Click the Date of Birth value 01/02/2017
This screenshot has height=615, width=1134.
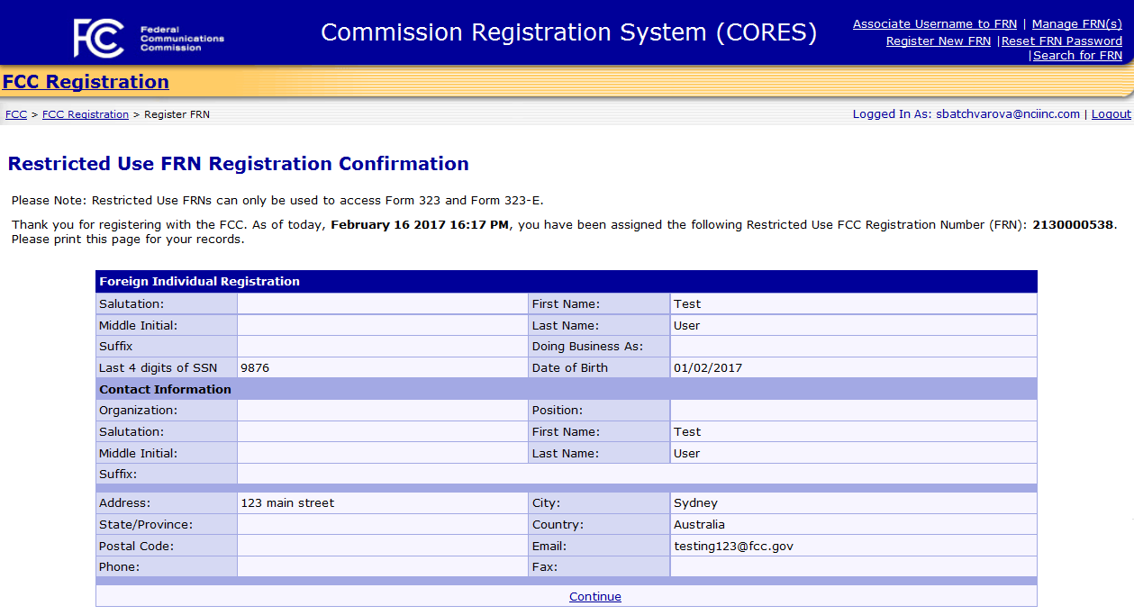click(x=708, y=368)
